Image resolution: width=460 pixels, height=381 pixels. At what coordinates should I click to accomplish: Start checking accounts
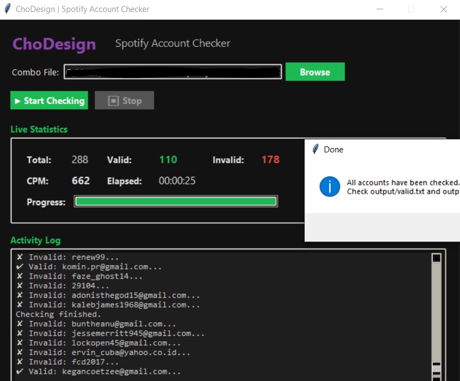(49, 101)
